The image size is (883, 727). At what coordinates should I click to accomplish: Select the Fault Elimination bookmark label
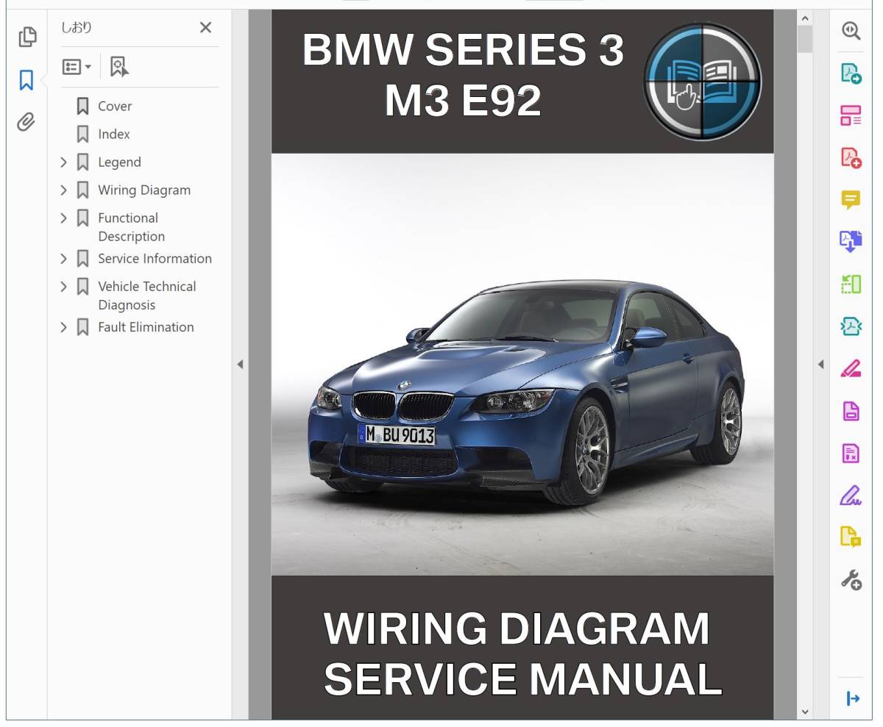146,327
